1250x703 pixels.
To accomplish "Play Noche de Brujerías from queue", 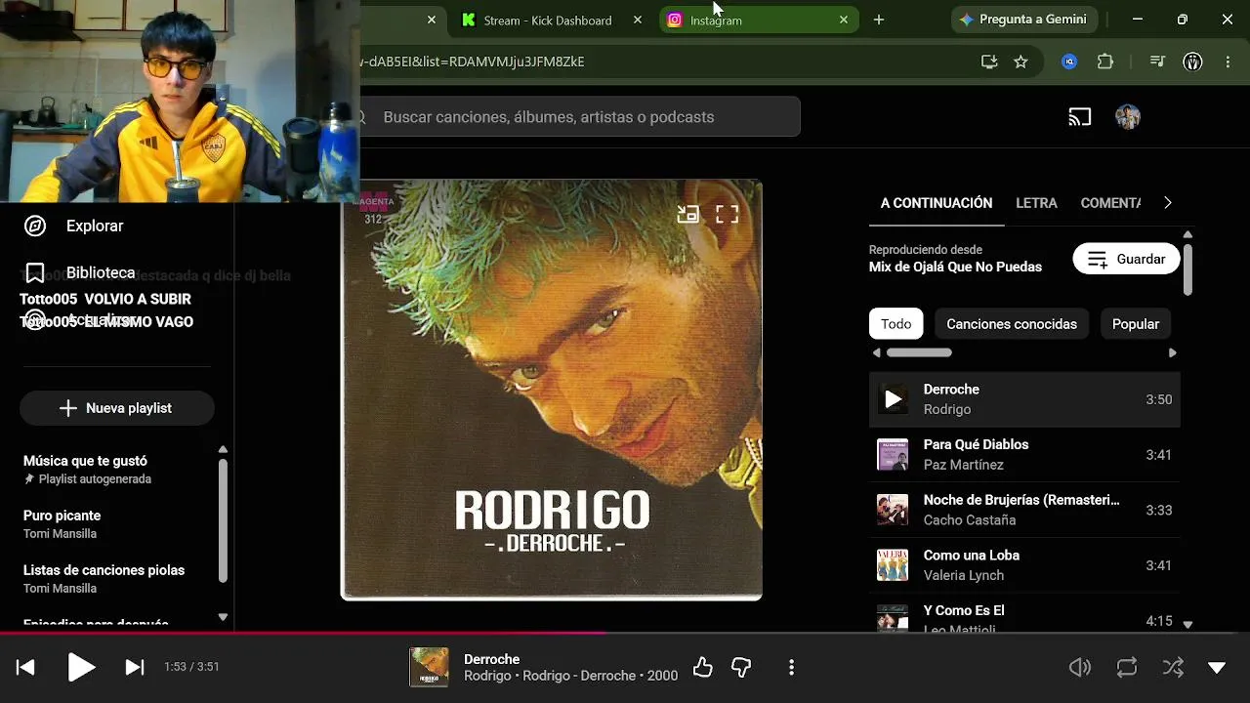I will pos(1024,510).
